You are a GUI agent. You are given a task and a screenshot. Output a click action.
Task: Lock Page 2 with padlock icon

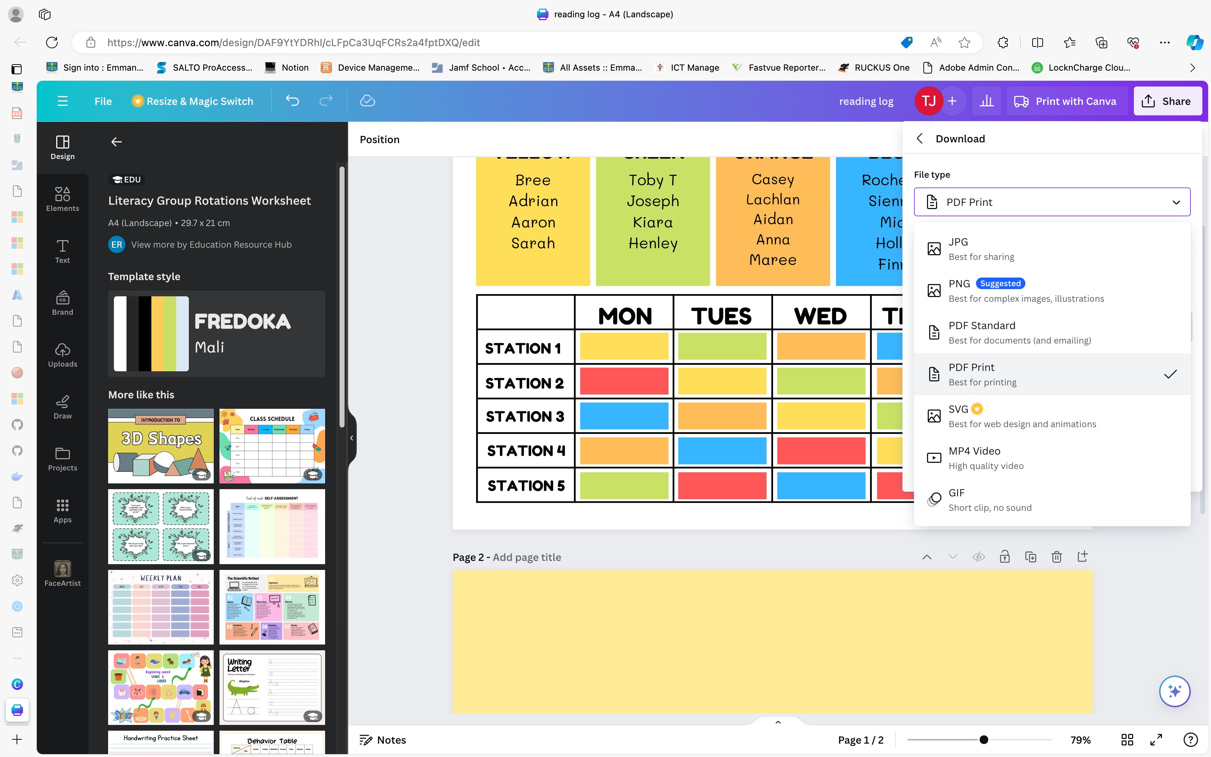1004,557
